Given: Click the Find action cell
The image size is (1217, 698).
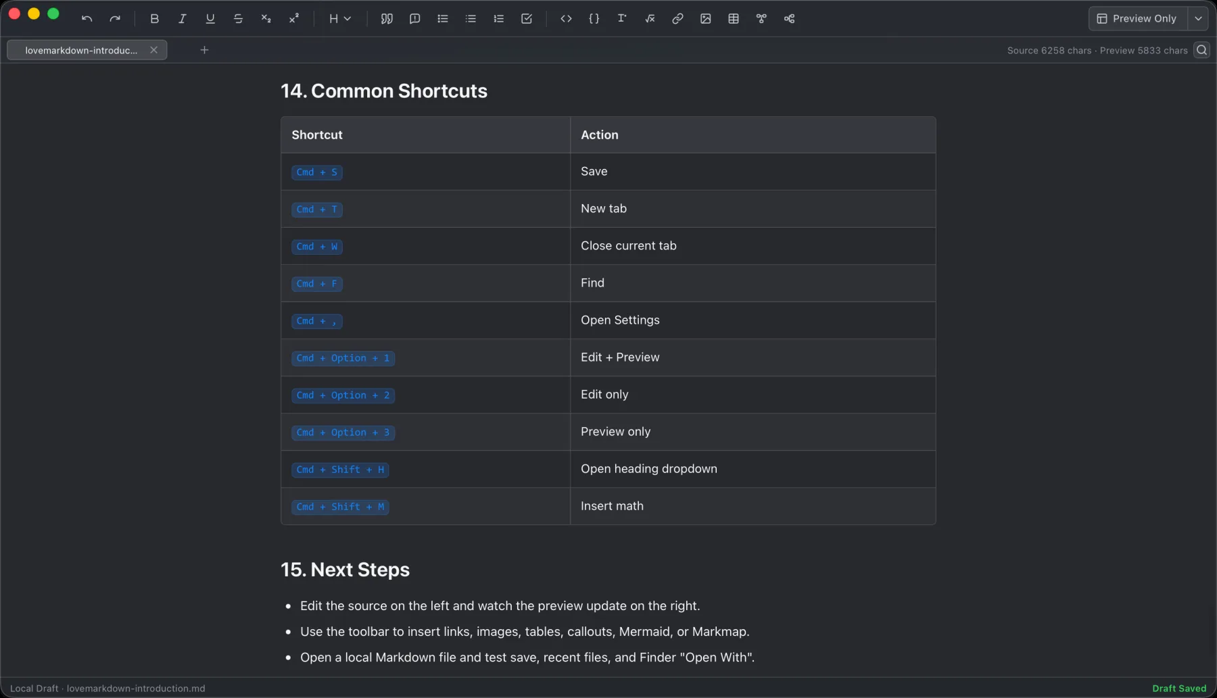Looking at the screenshot, I should 753,283.
